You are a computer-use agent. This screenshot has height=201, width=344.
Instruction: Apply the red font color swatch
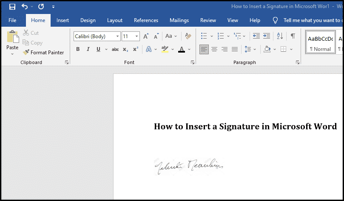182,50
